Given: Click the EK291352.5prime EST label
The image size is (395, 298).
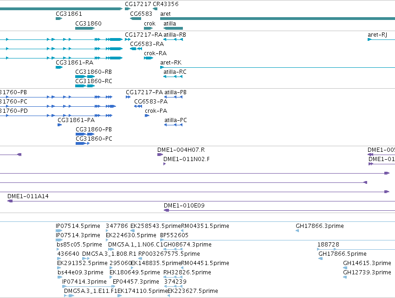Looking at the screenshot, I should pos(82,263).
